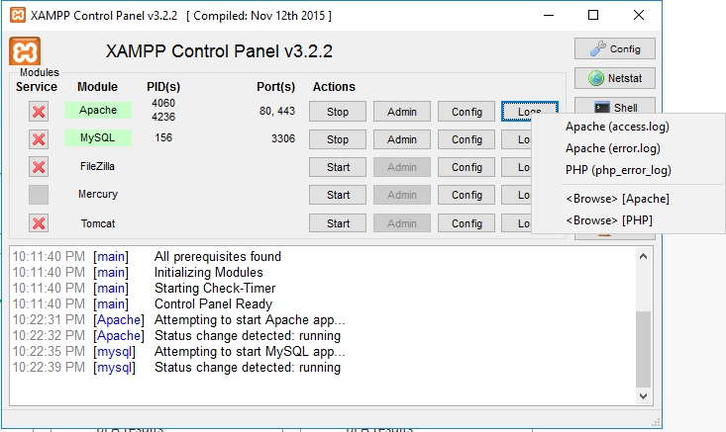This screenshot has width=726, height=432.
Task: Select Apache (error.log) menu entry
Action: tap(628, 148)
